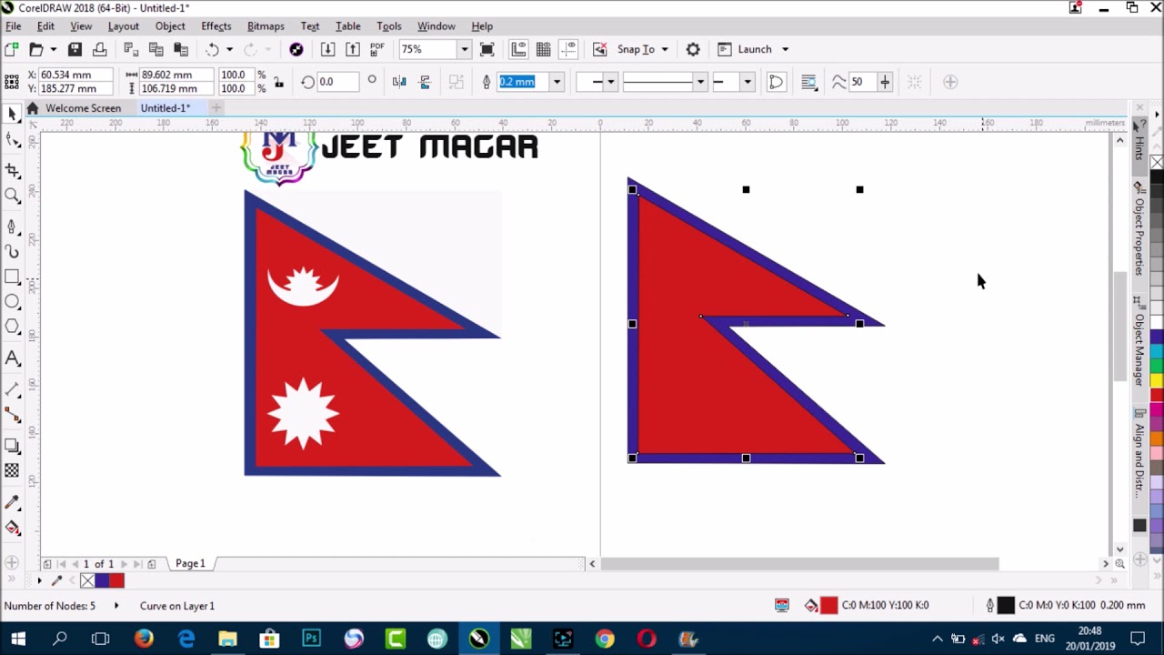1164x655 pixels.
Task: Pick the red swatch in color palette
Action: [x=1157, y=395]
